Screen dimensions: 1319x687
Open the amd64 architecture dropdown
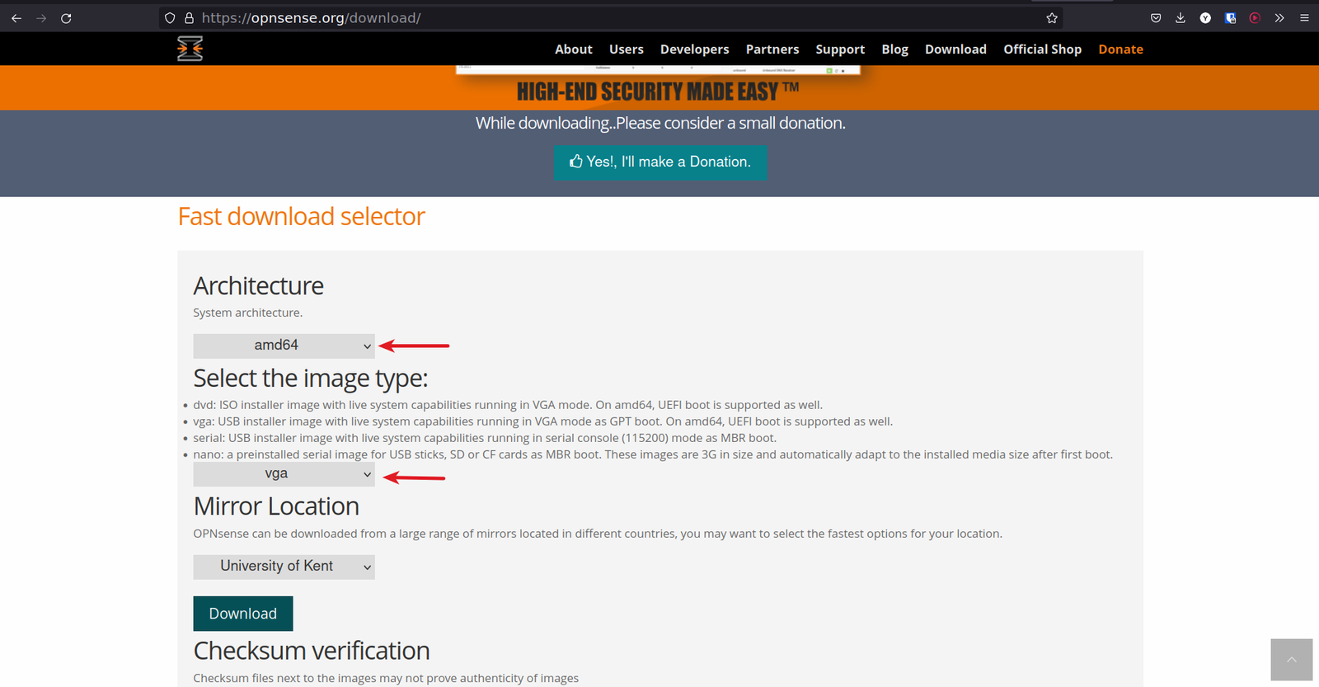284,346
